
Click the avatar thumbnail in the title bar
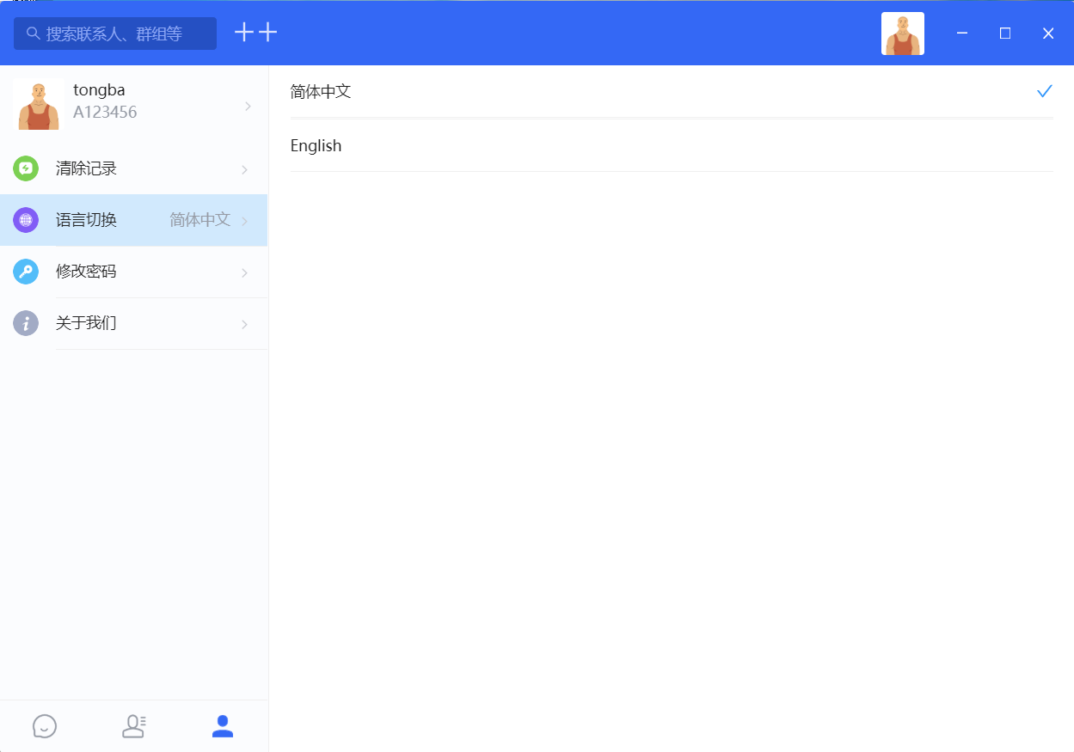(x=903, y=33)
